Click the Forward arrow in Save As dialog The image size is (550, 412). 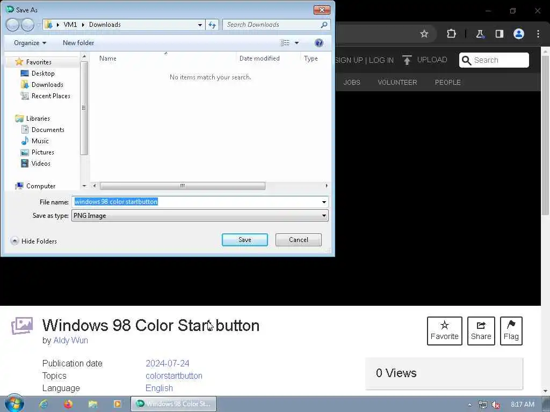(27, 25)
